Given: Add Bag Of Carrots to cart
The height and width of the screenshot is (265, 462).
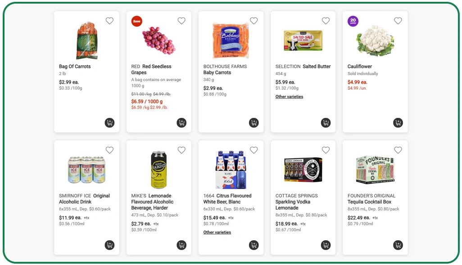Looking at the screenshot, I should tap(109, 122).
